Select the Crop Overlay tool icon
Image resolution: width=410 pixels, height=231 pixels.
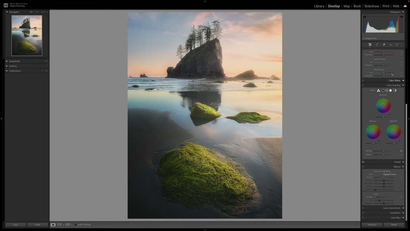tap(377, 44)
